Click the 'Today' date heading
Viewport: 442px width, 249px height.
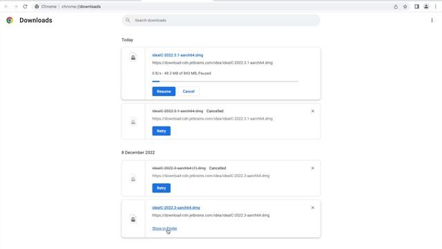coord(127,40)
